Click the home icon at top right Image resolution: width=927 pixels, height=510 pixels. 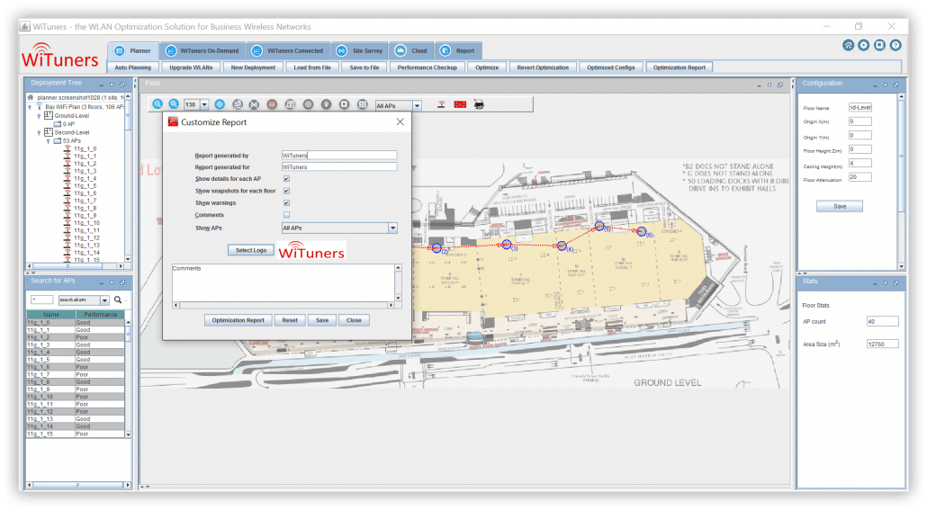[849, 46]
